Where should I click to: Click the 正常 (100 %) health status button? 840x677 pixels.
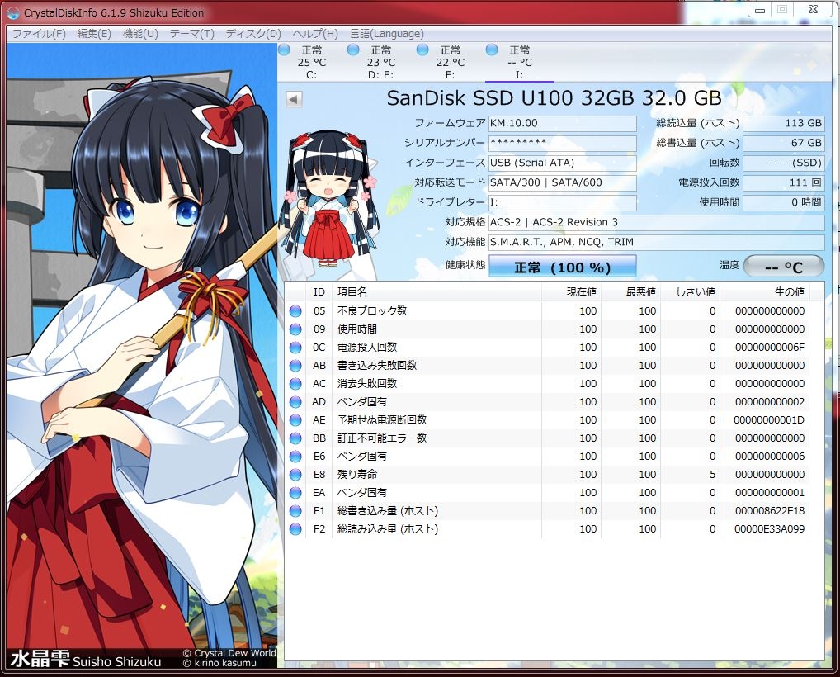563,267
